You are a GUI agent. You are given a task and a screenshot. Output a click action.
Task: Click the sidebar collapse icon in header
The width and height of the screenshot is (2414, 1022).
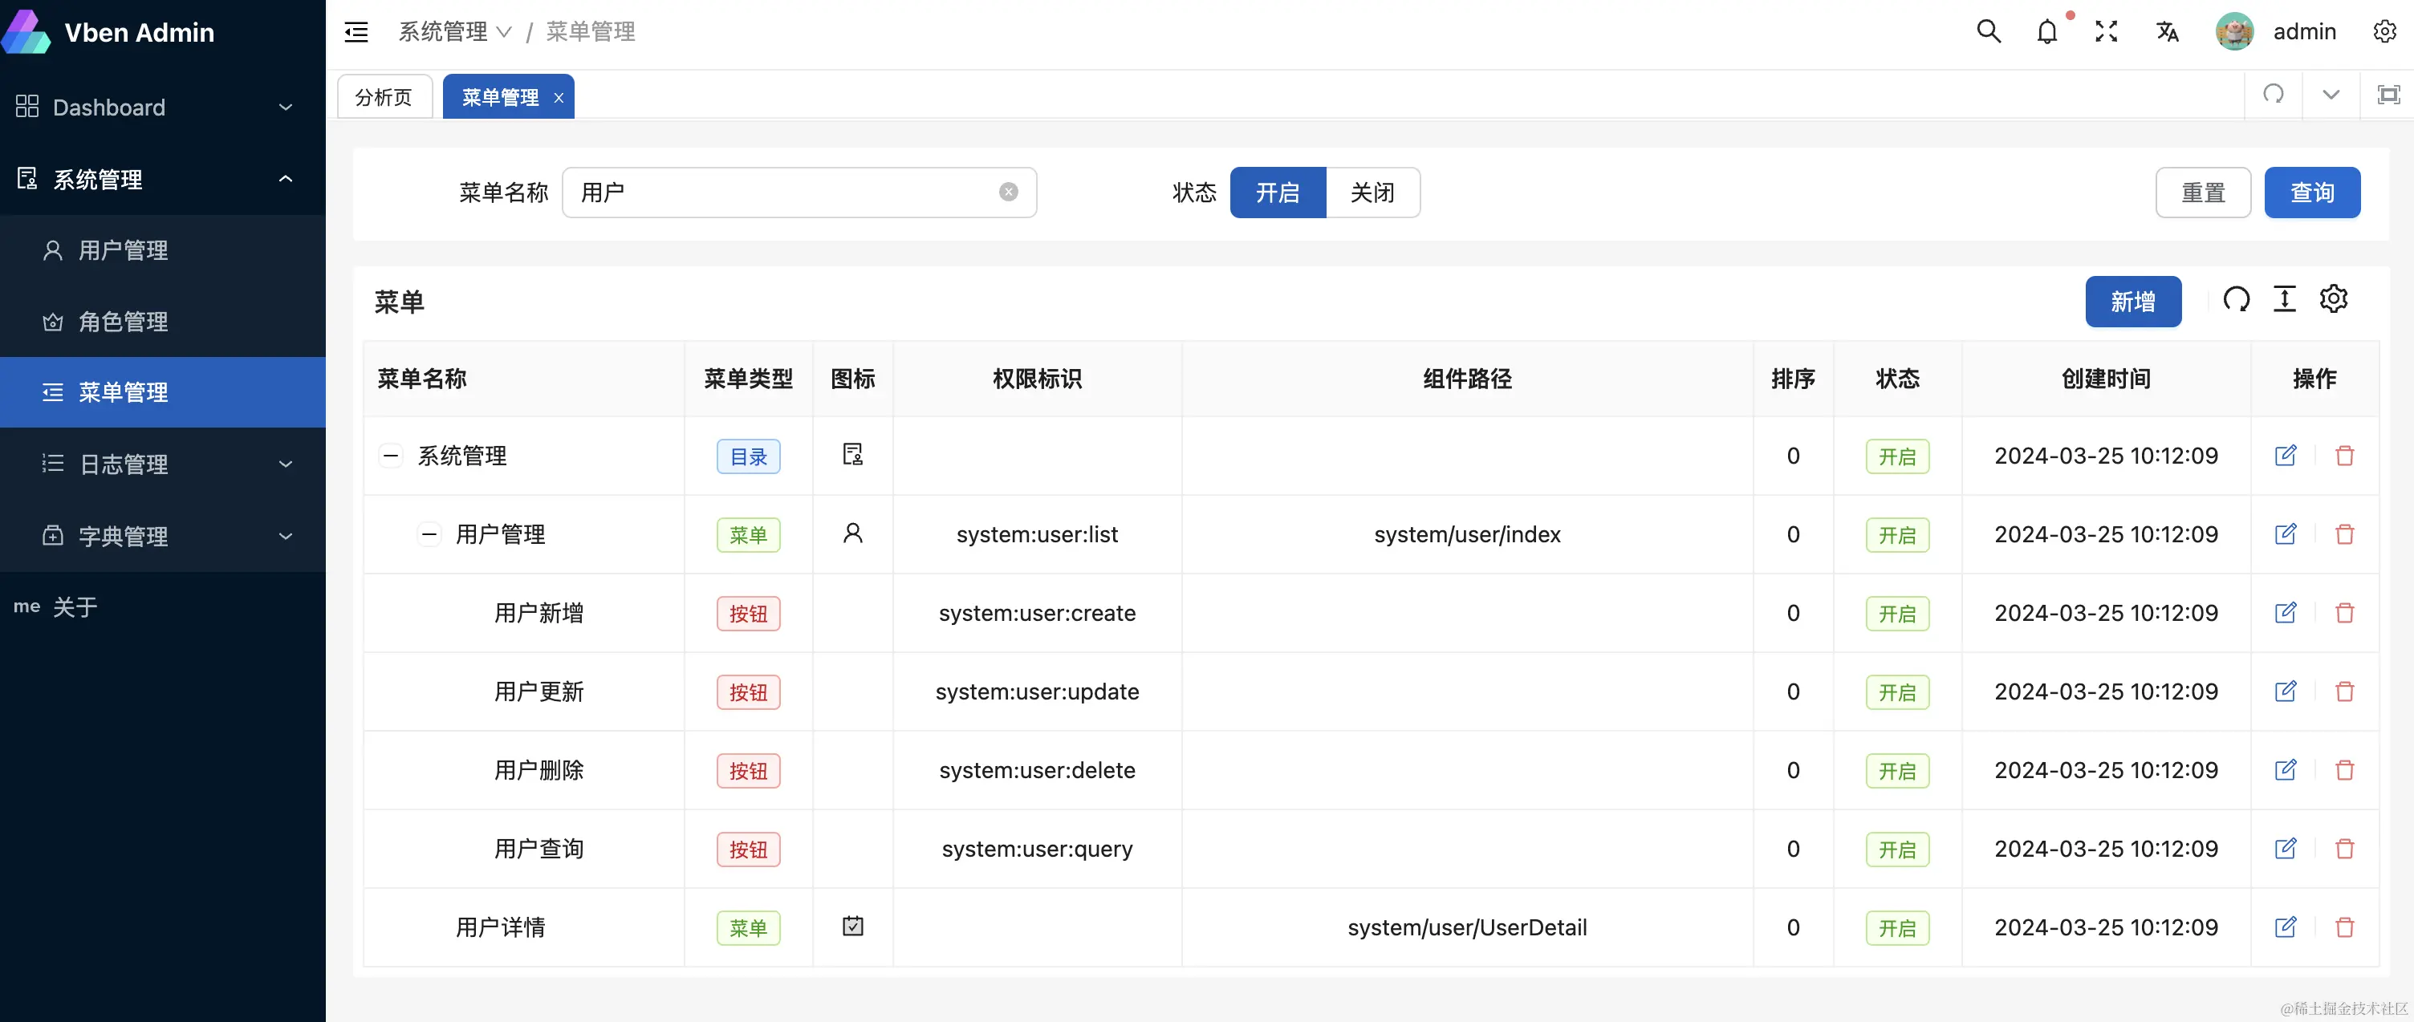[356, 32]
